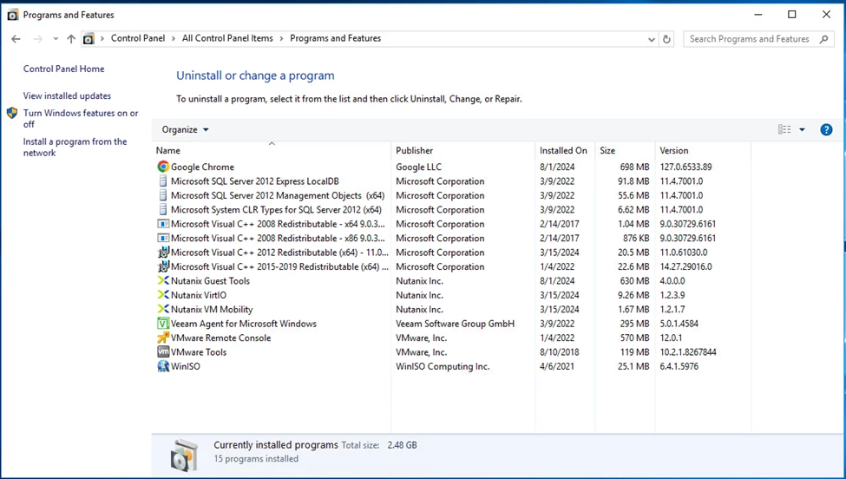Click the Visual C++ 2012 Redistributable icon
Viewport: 846px width, 479px height.
pyautogui.click(x=163, y=253)
